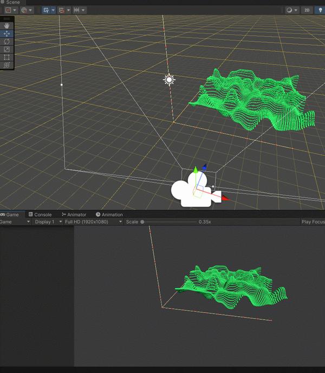325x373 pixels.
Task: Open the Animation tab
Action: click(109, 214)
